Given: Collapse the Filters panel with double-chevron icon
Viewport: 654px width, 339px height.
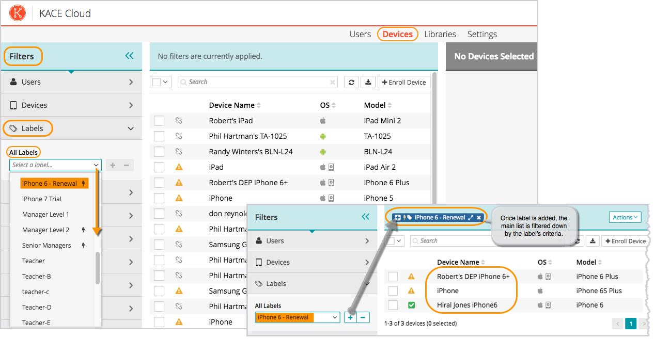Looking at the screenshot, I should pos(129,56).
